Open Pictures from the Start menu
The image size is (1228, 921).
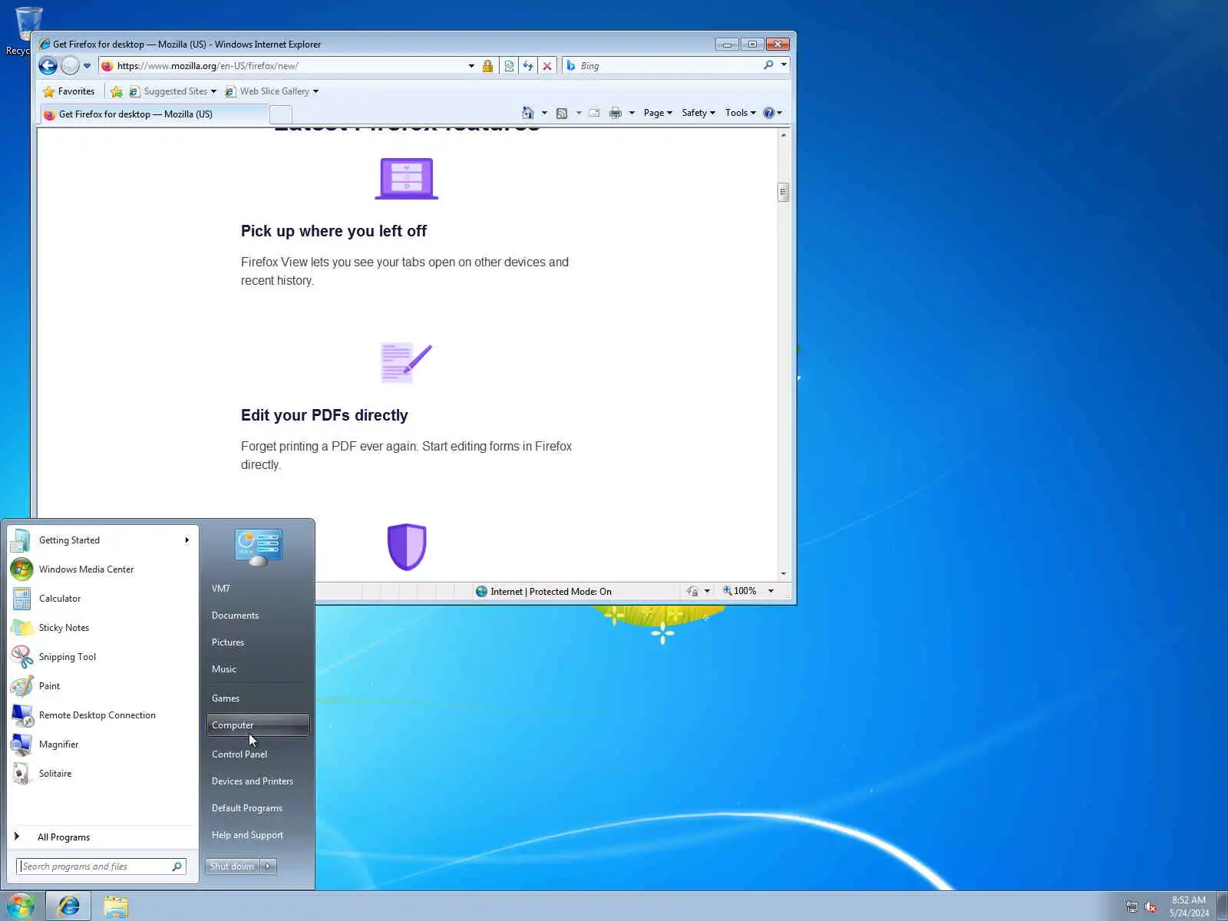(258, 642)
